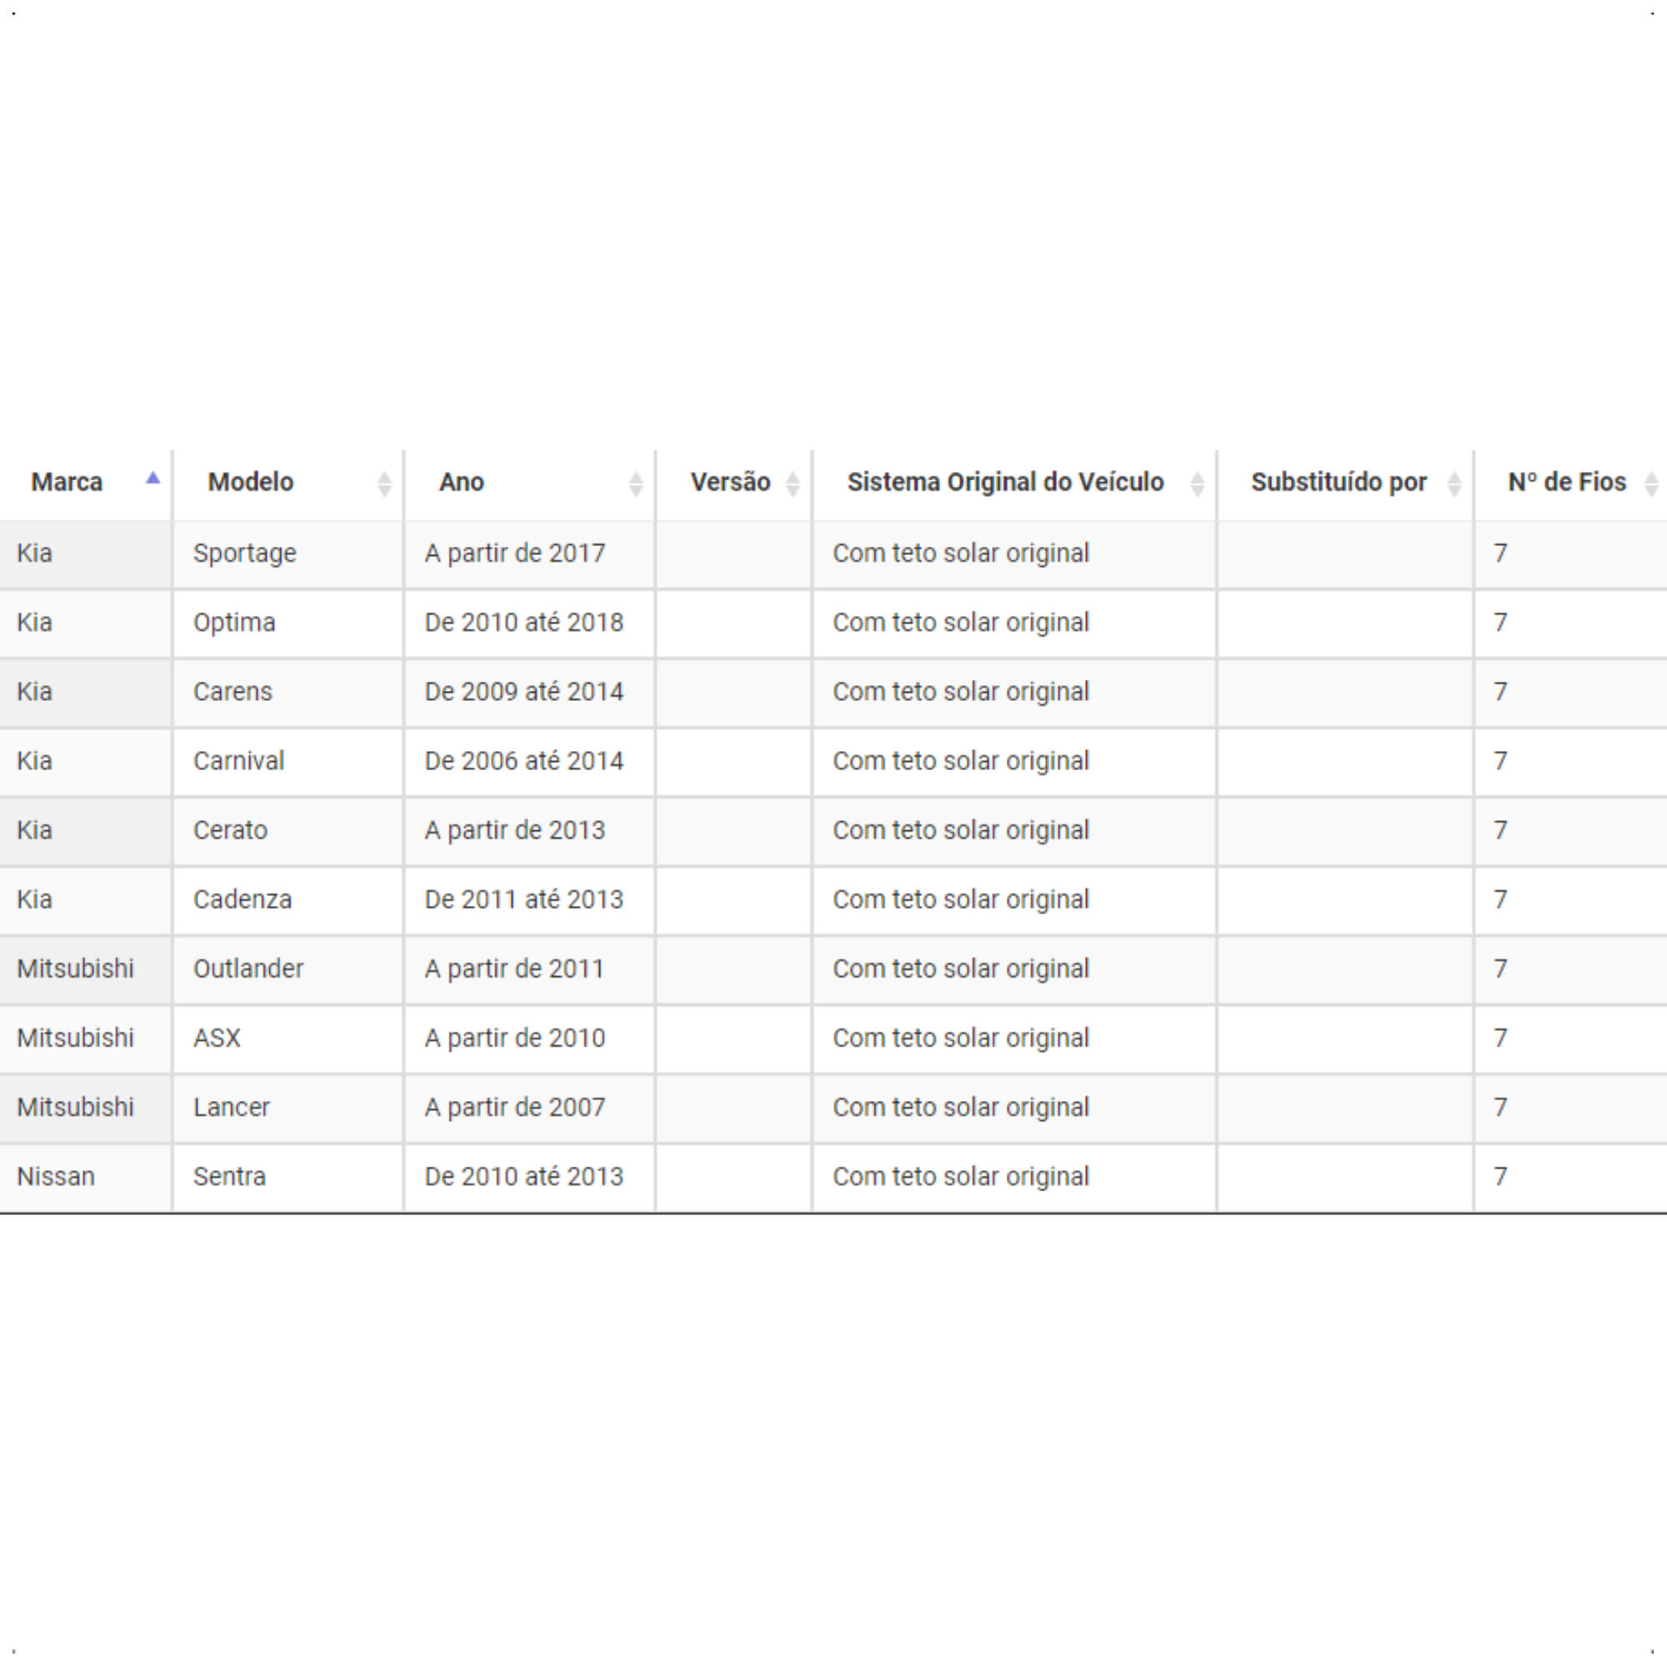Sort table by Modelo arrows icon
This screenshot has height=1667, width=1667.
pyautogui.click(x=384, y=484)
